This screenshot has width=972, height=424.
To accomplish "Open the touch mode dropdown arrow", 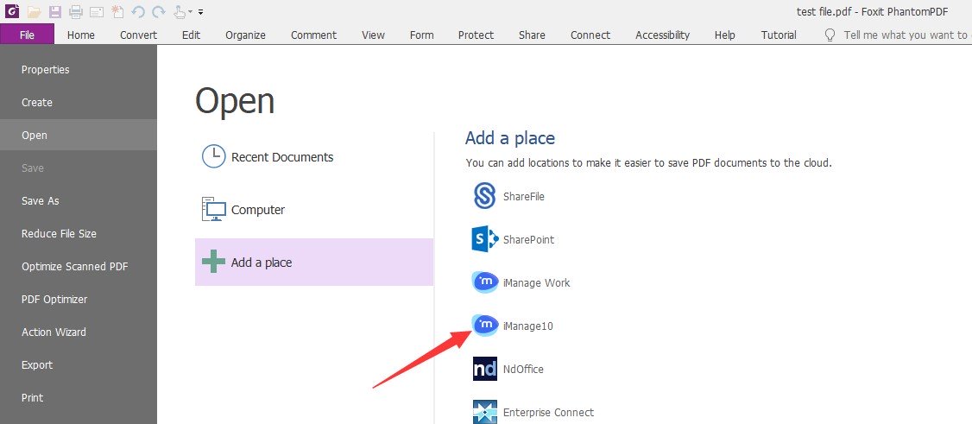I will pyautogui.click(x=190, y=12).
